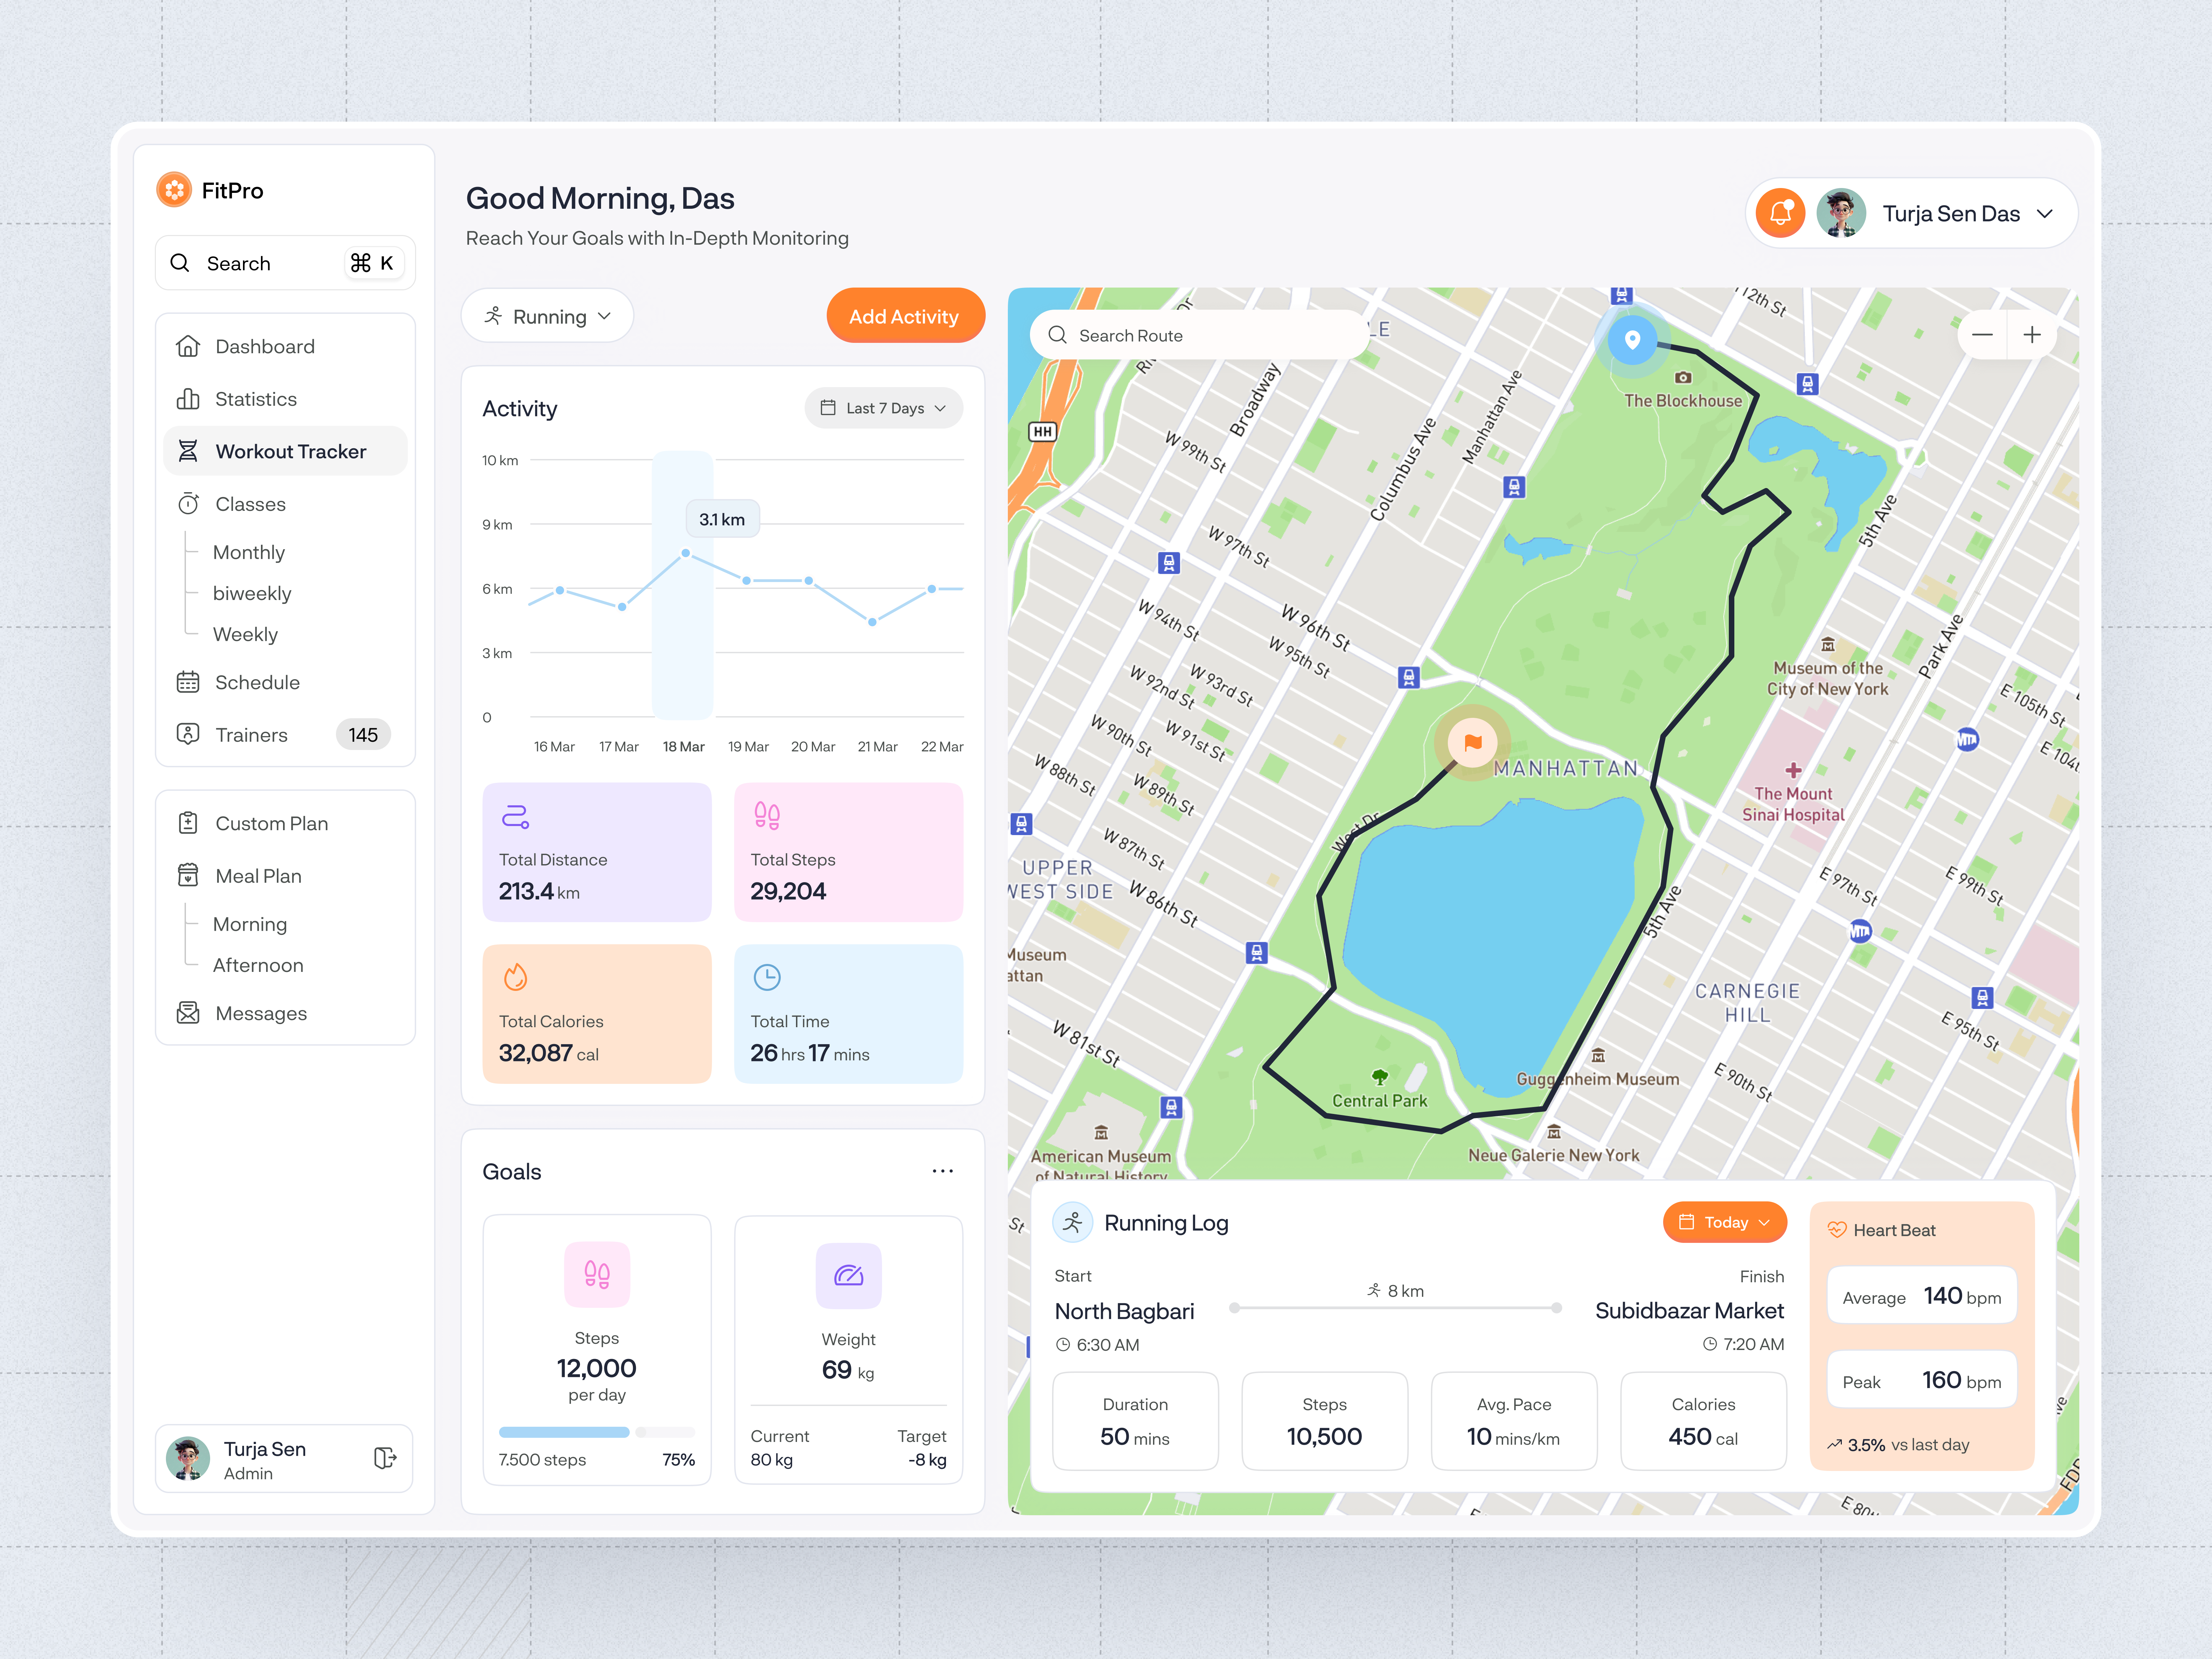Click the 21 Mar chart data point
Screen dimensions: 2212x1659
tap(872, 622)
